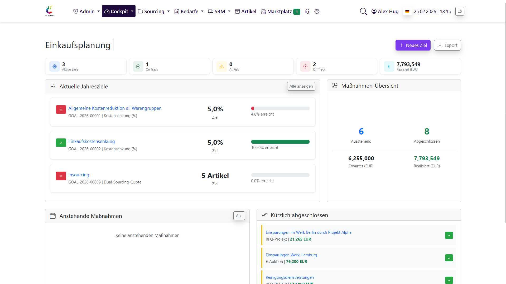Open Allgemeine Kostenreduktion all Warengruppen goal
This screenshot has height=284, width=506.
point(115,108)
